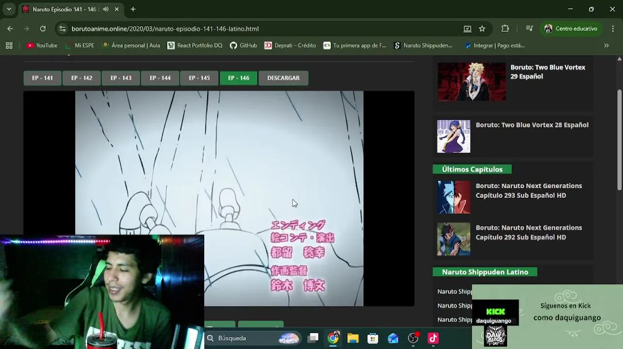The width and height of the screenshot is (623, 349).
Task: Open Deprati – Crédito bookmark
Action: point(290,45)
